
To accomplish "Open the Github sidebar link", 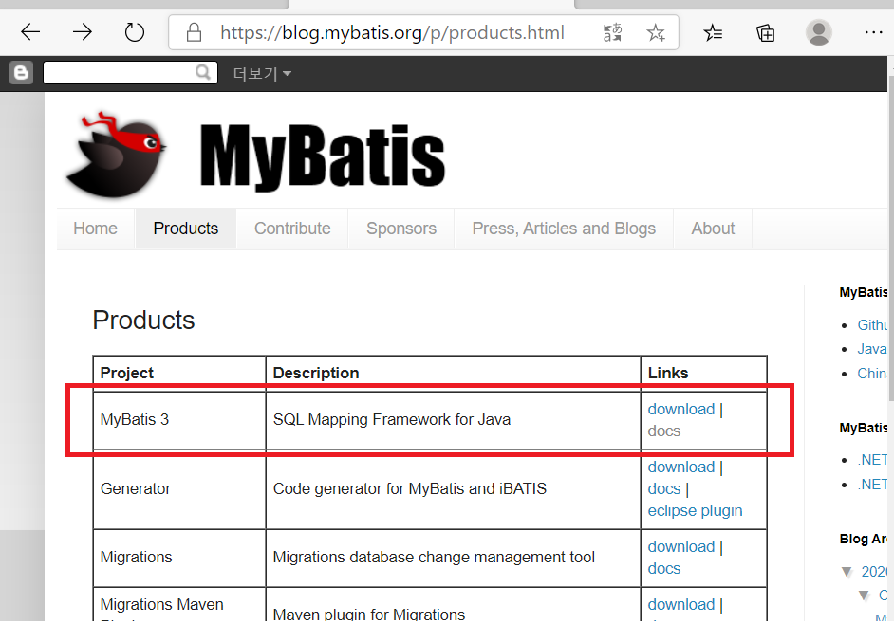I will pyautogui.click(x=872, y=325).
